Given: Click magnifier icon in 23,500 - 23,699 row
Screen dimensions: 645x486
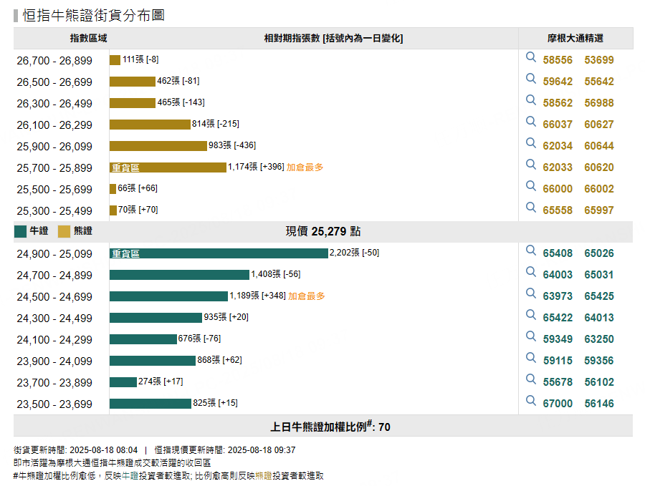Looking at the screenshot, I should 531,400.
